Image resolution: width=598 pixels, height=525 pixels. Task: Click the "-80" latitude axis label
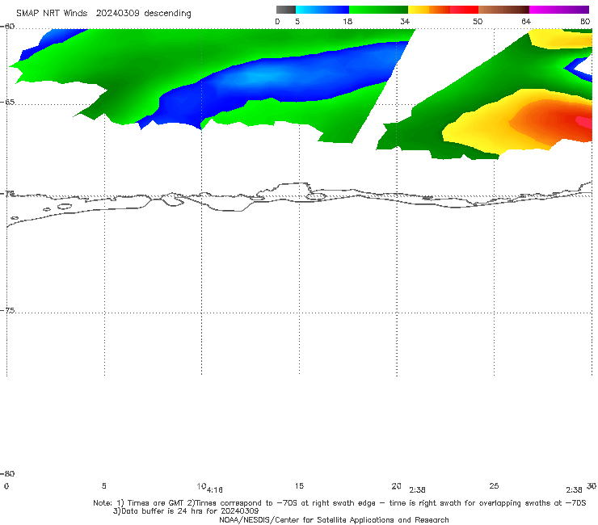point(7,473)
